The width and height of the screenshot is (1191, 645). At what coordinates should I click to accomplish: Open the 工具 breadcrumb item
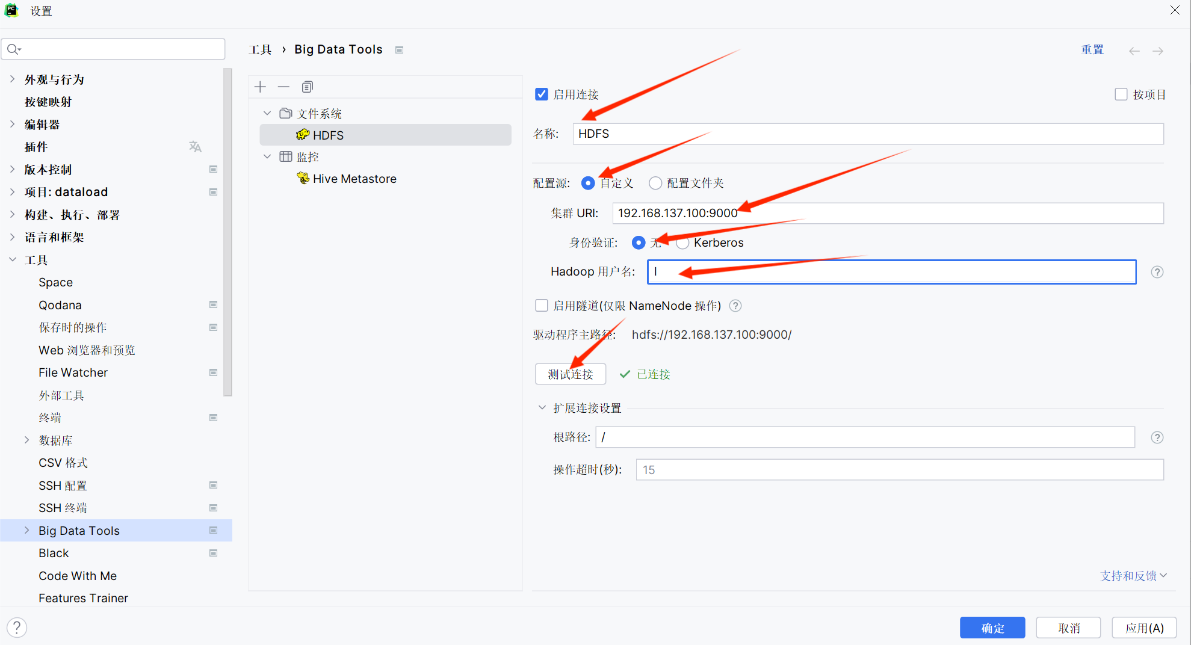260,49
